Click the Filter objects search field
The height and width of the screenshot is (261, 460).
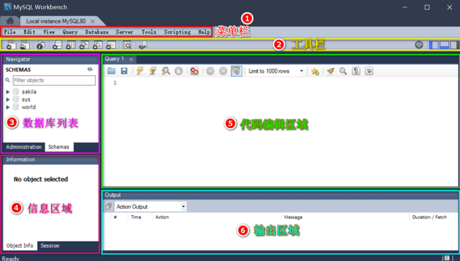[54, 80]
